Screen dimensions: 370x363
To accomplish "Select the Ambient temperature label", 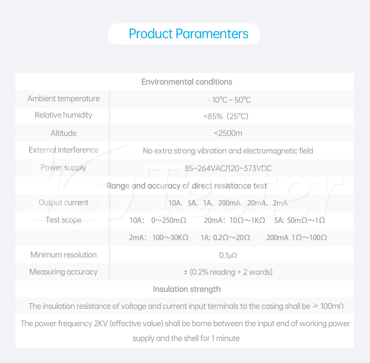I will click(x=64, y=99).
